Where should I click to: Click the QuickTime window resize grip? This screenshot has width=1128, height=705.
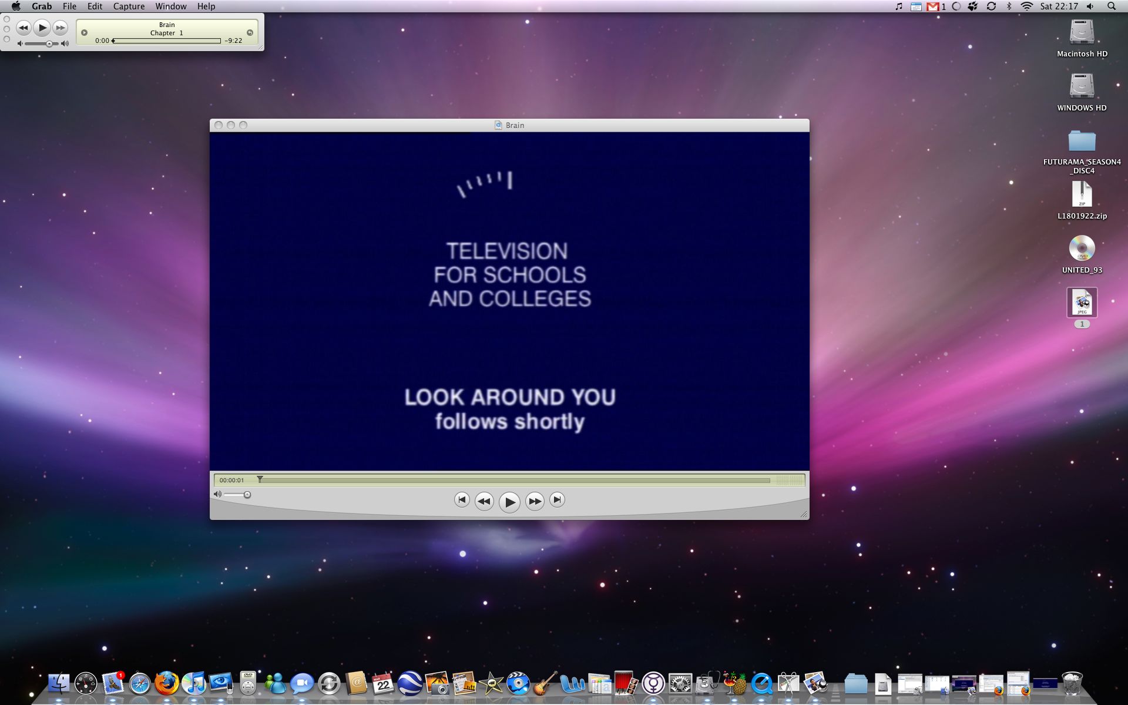tap(804, 514)
